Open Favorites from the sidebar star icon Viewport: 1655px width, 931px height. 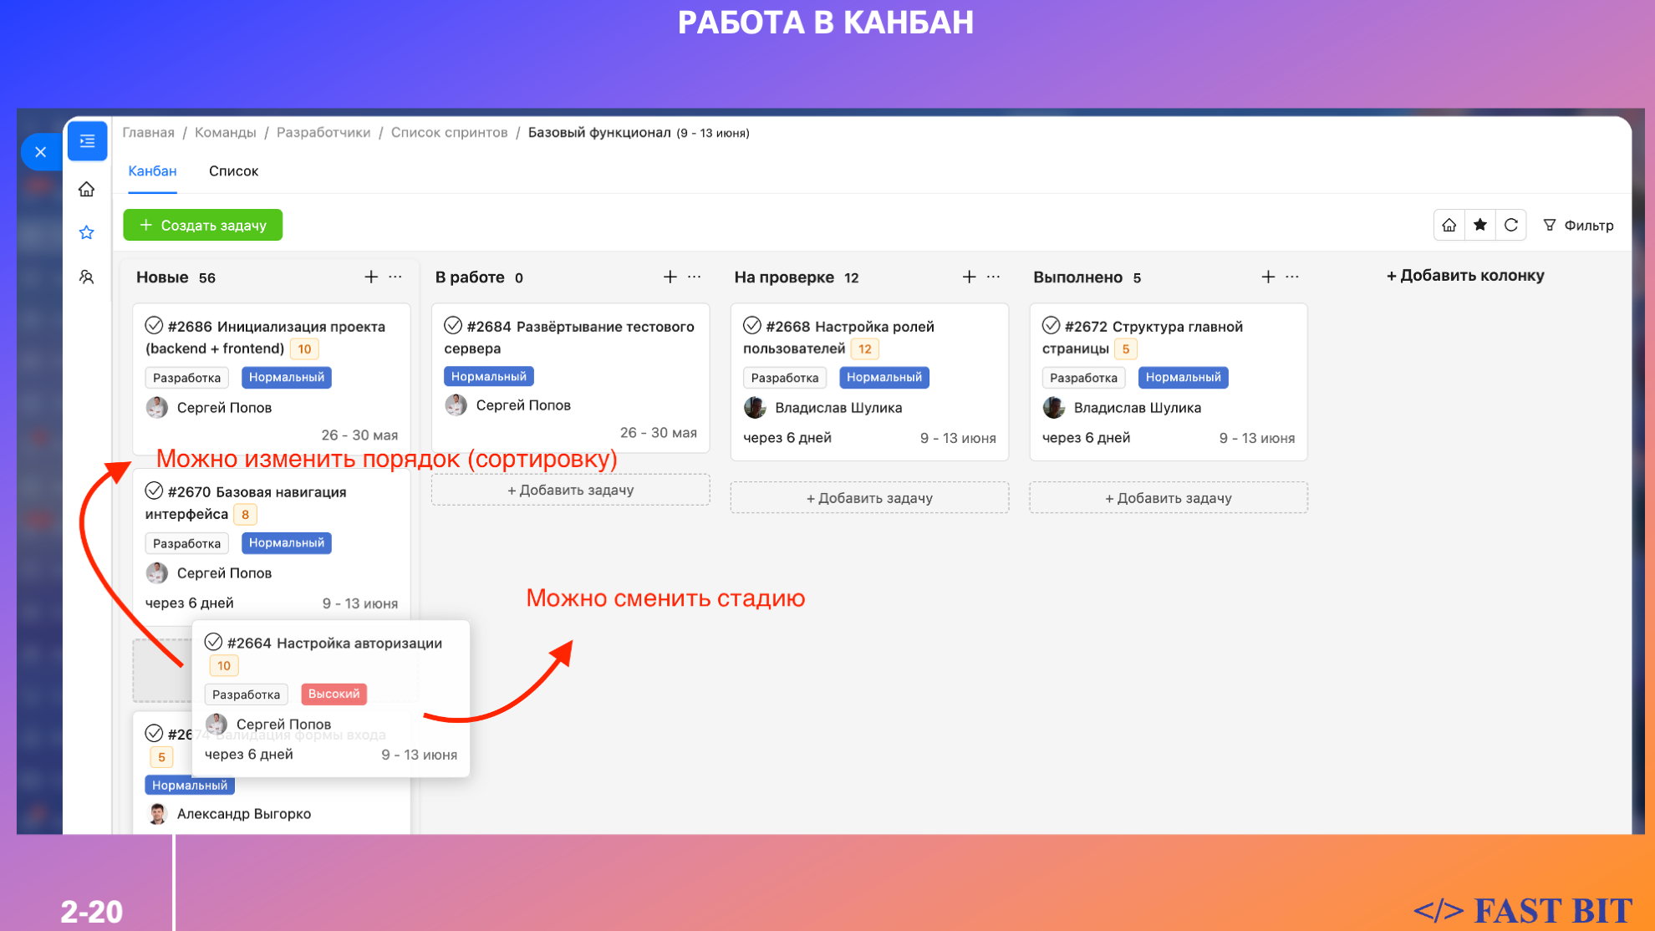click(87, 232)
